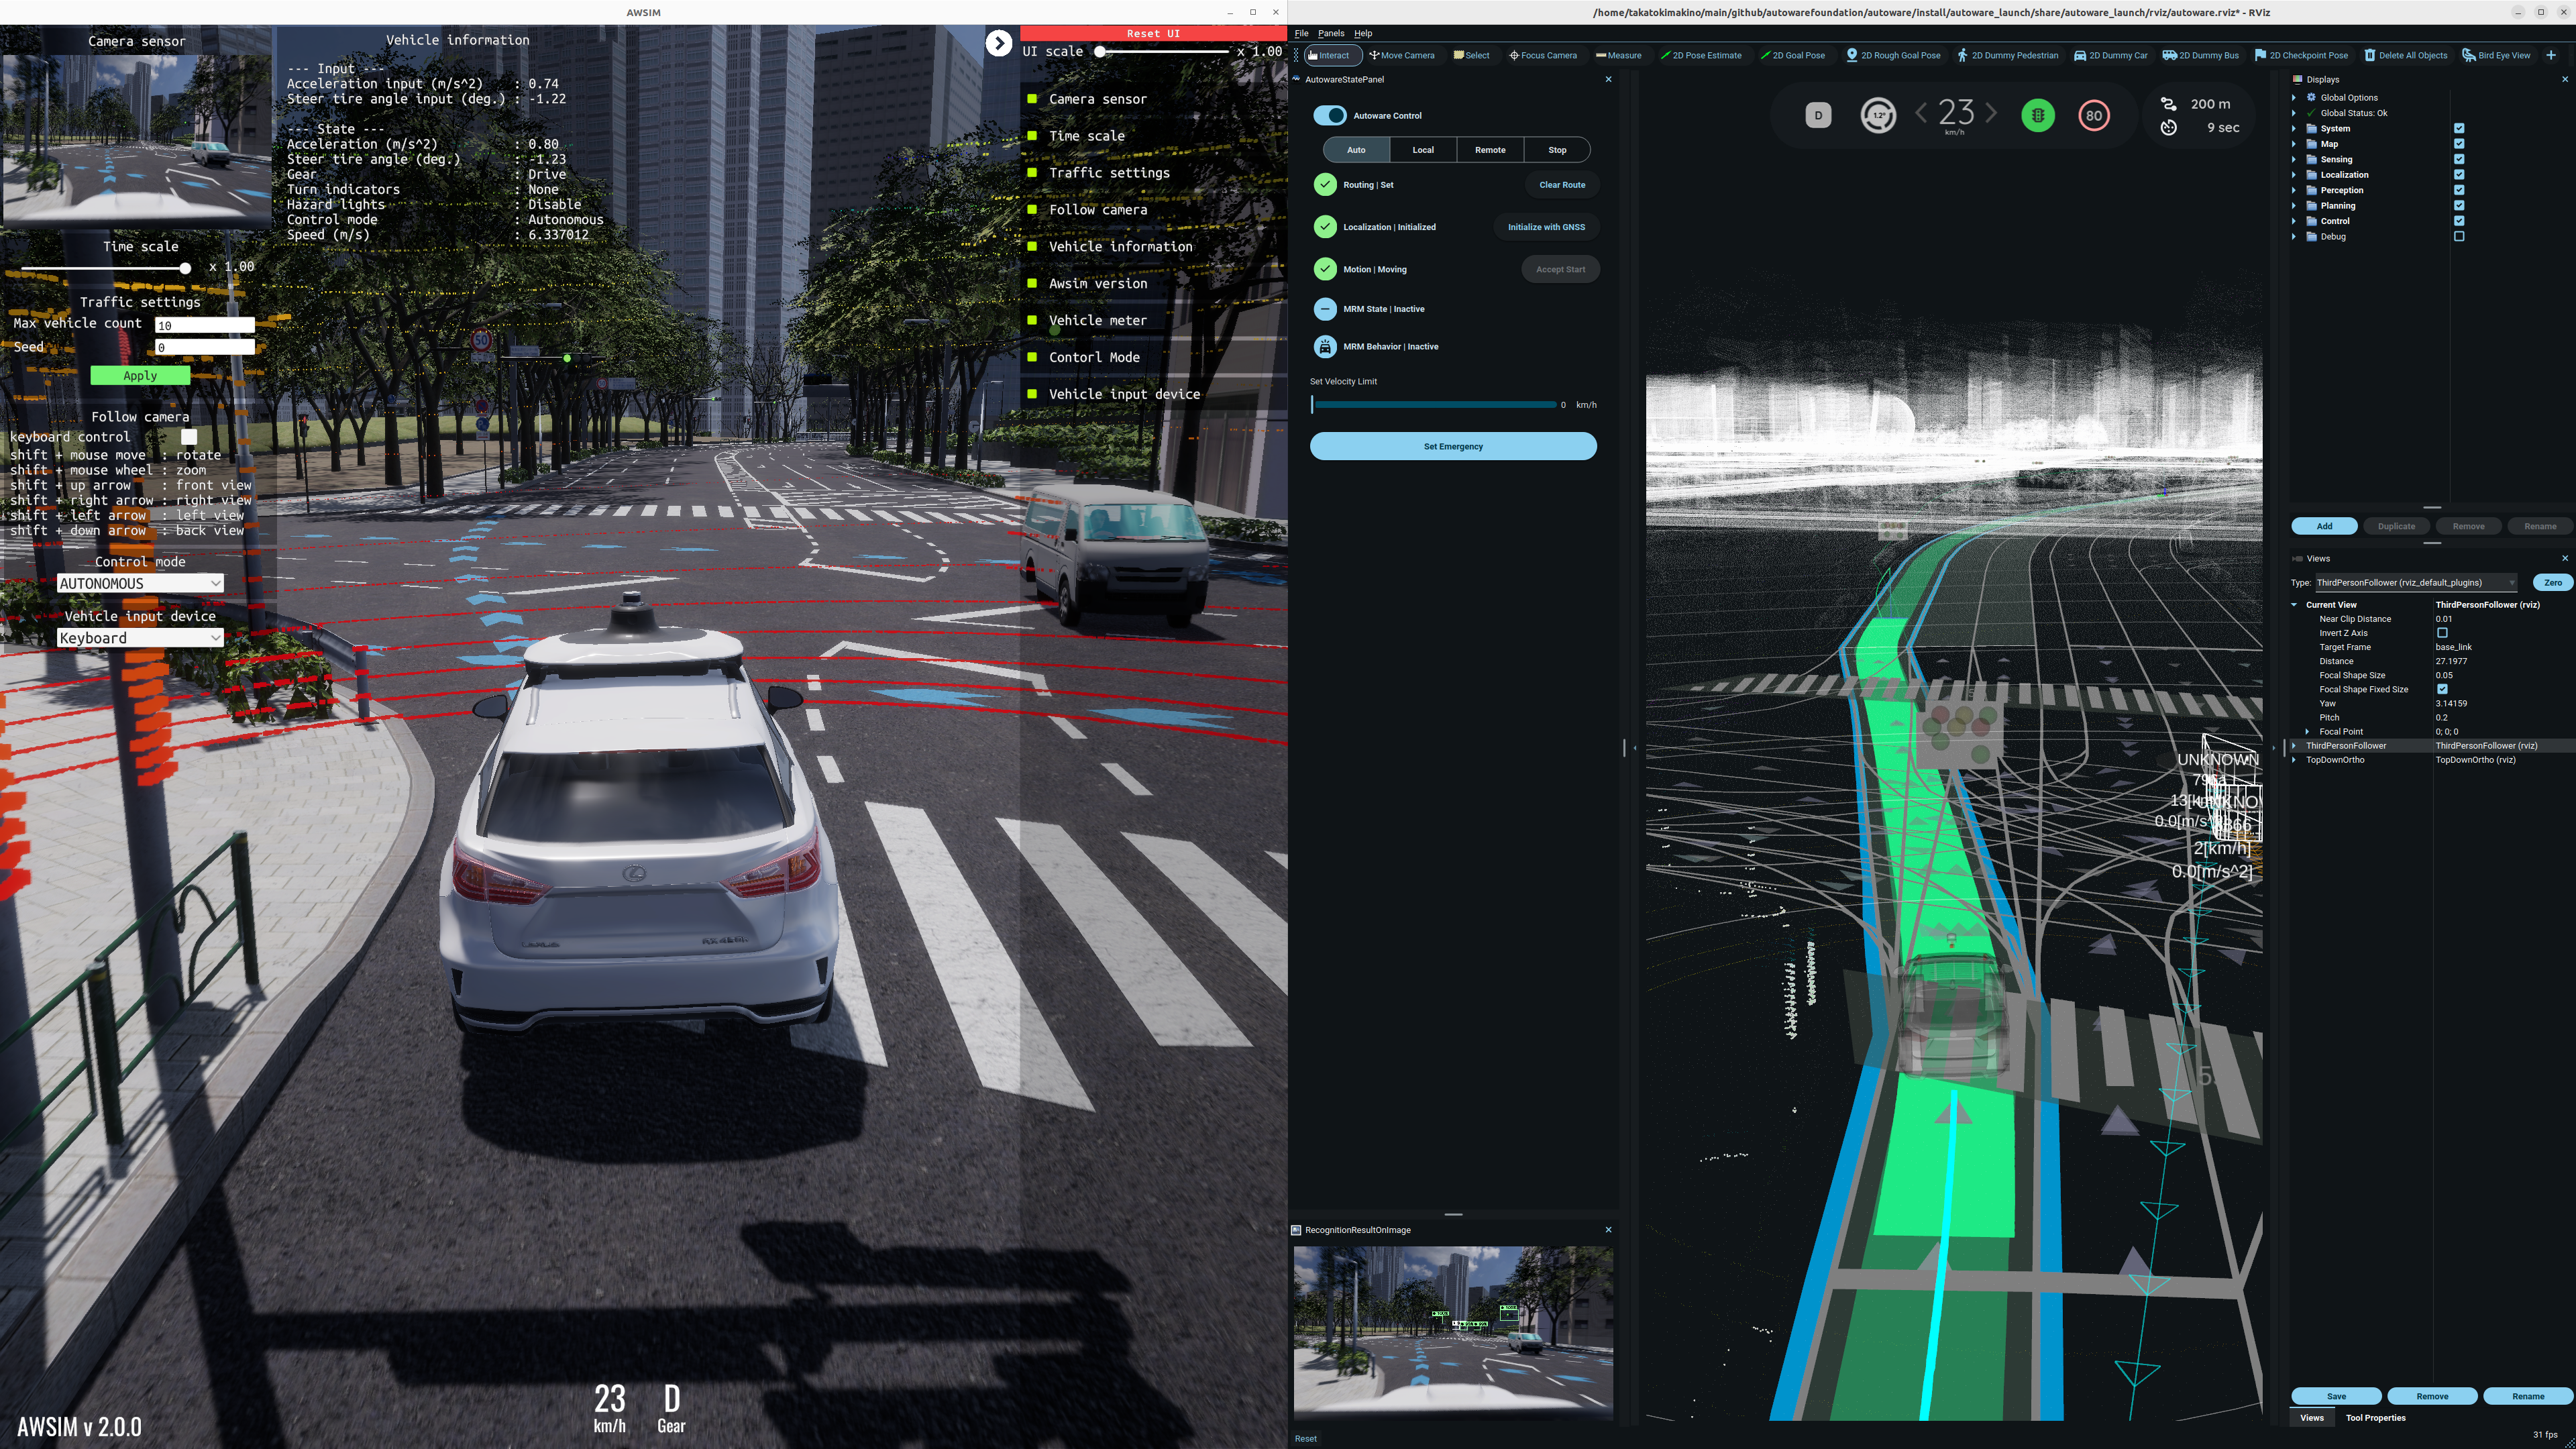Toggle the Autoware Control switch
The image size is (2576, 1449).
[1330, 115]
